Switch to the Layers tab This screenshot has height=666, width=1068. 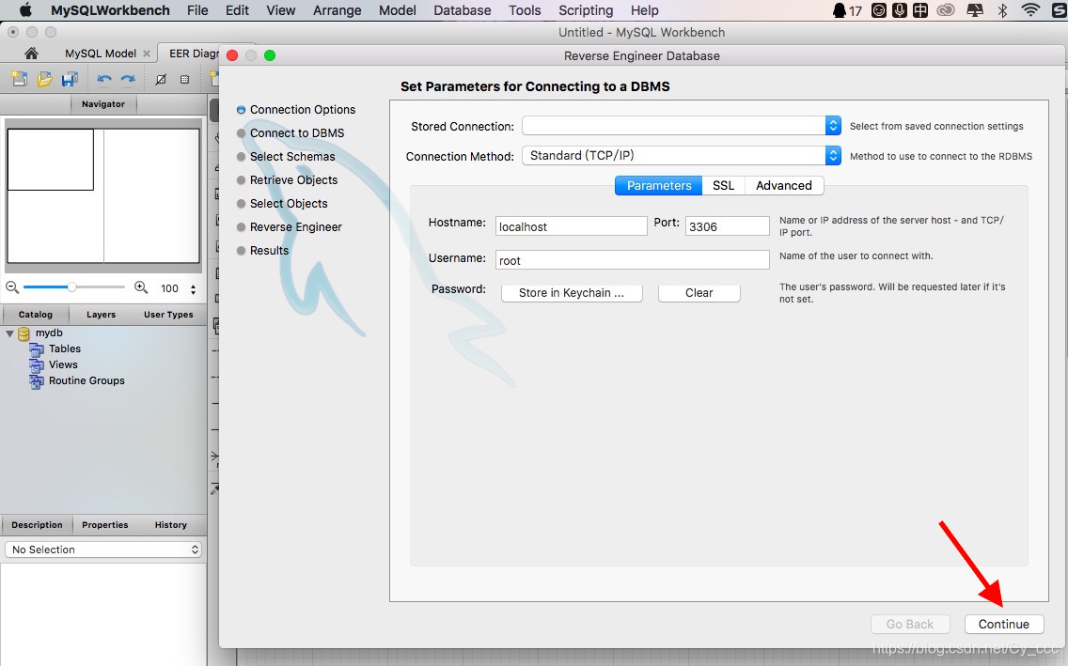point(101,315)
